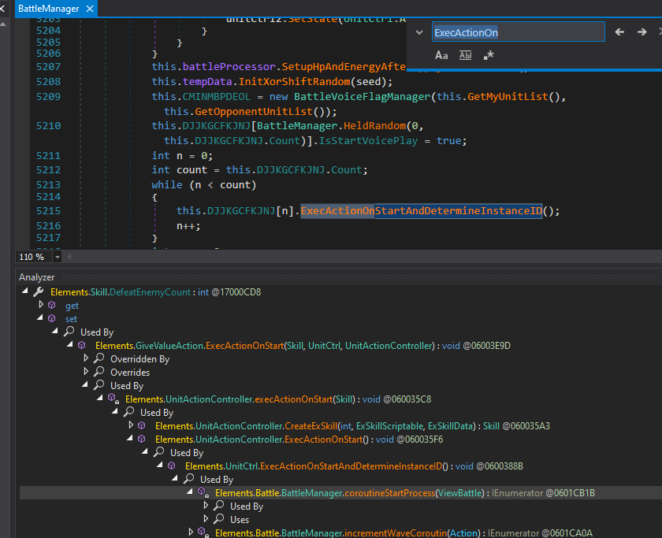662x538 pixels.
Task: Click magnifier icon beside Overridden By
Action: click(99, 358)
